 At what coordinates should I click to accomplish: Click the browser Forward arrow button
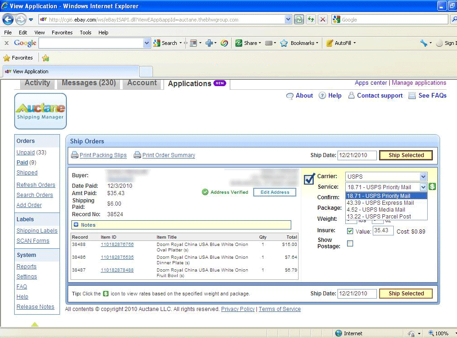click(21, 20)
